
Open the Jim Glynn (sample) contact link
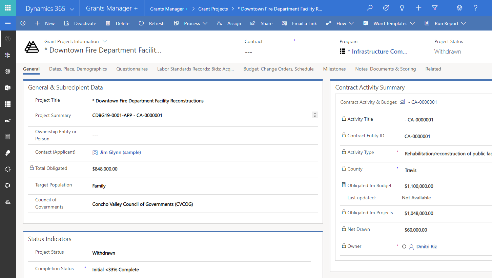pos(120,153)
